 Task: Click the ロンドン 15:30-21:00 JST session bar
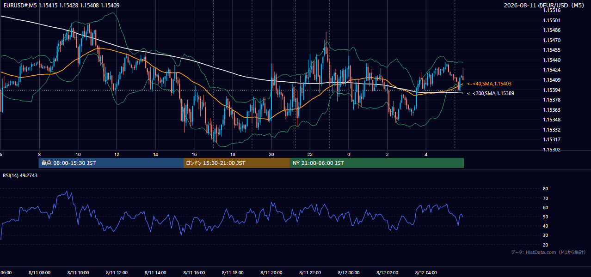[237, 163]
